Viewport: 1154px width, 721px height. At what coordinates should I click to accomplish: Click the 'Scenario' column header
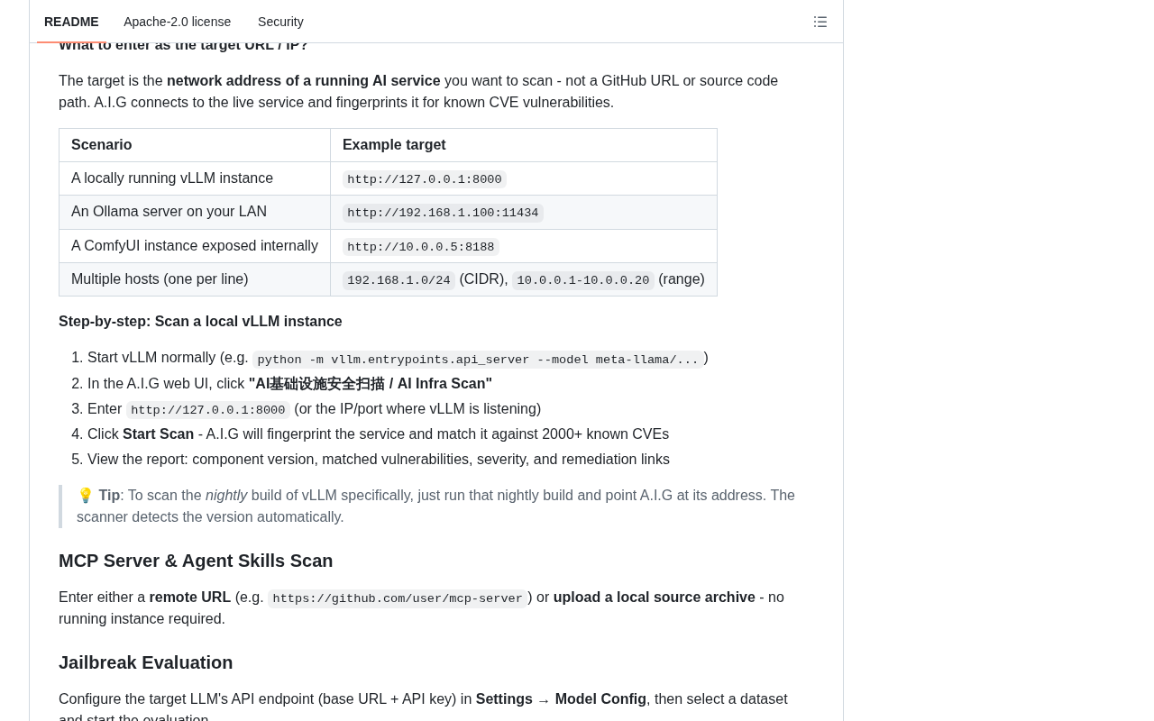195,145
